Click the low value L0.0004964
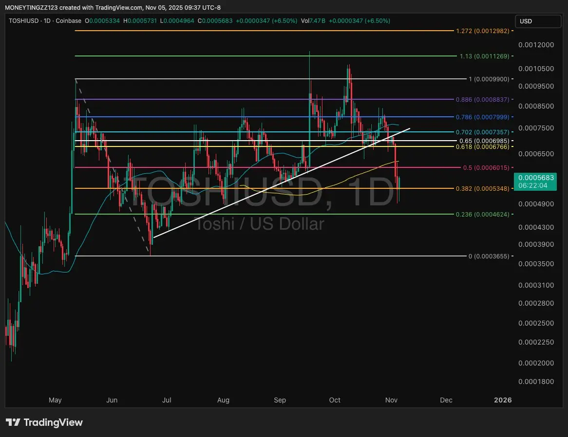Viewport: 568px width, 437px height. (x=177, y=21)
